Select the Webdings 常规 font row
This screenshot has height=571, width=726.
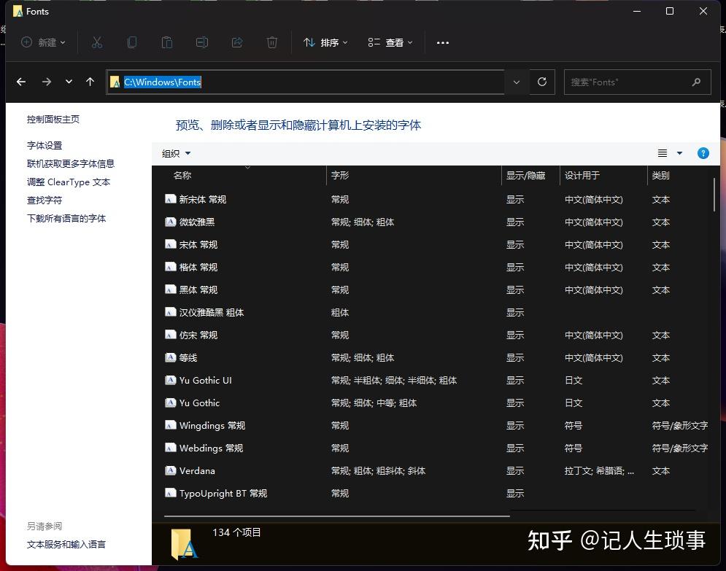coord(435,448)
